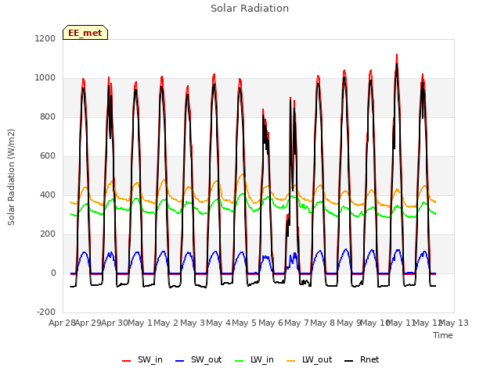
Task: Click the May 2 x-axis date label
Action: [x=166, y=323]
